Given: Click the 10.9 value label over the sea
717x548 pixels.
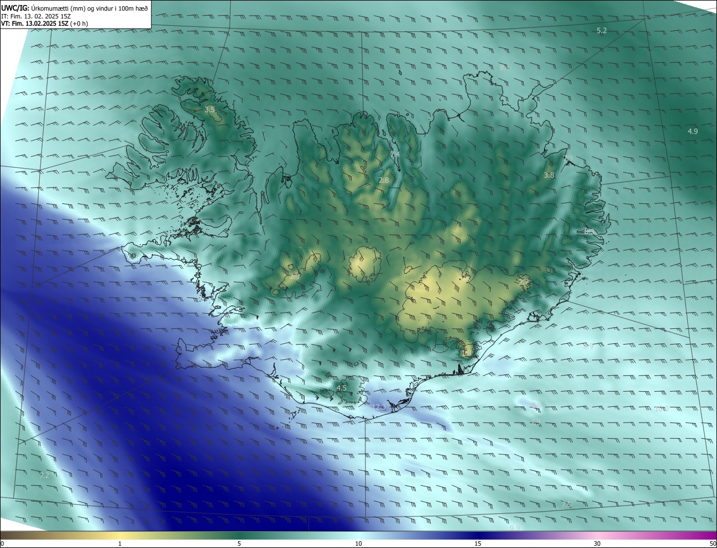Looking at the screenshot, I should [534, 405].
